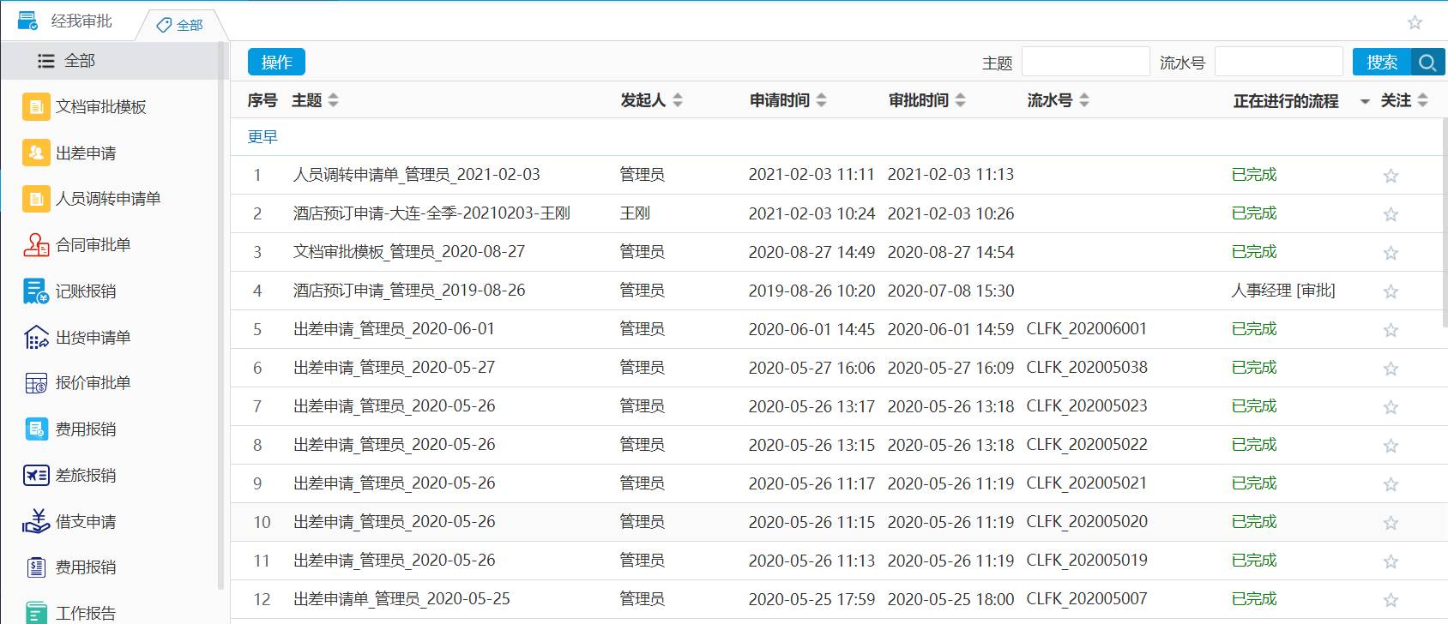Click the sidebar vertical scrollbar

tap(221, 317)
